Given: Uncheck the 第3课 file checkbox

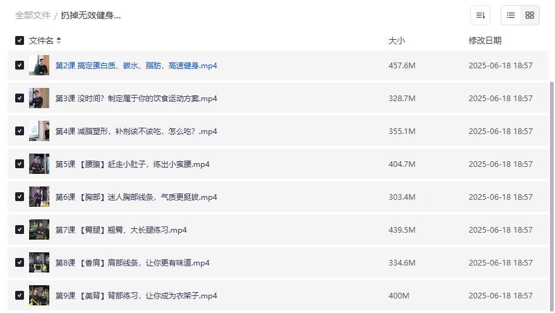Looking at the screenshot, I should pyautogui.click(x=20, y=98).
